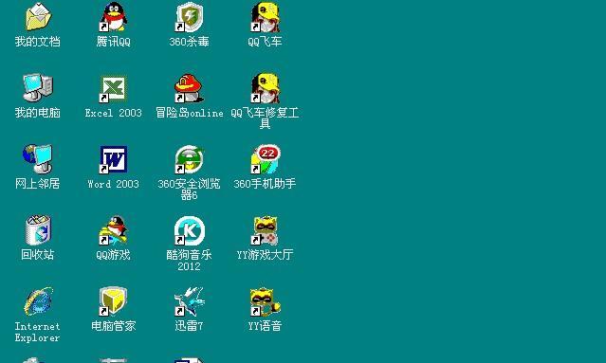606x363 pixels.
Task: Click the label text 网上邻居
Action: click(38, 184)
